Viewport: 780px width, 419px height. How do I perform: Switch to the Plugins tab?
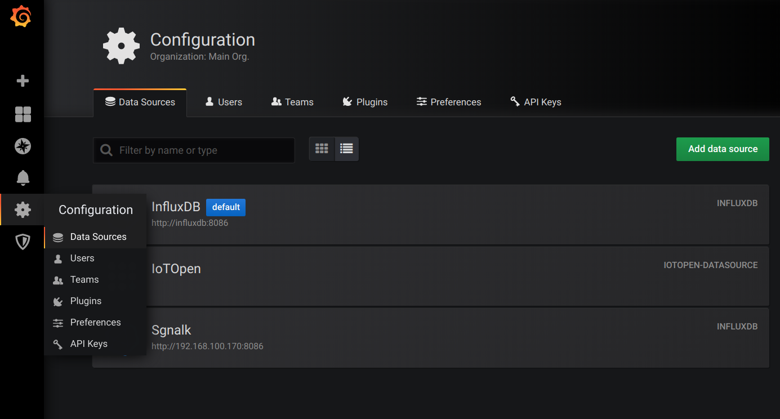[x=364, y=102]
